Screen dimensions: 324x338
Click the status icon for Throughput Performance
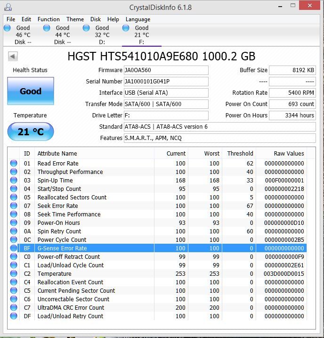[x=14, y=172]
